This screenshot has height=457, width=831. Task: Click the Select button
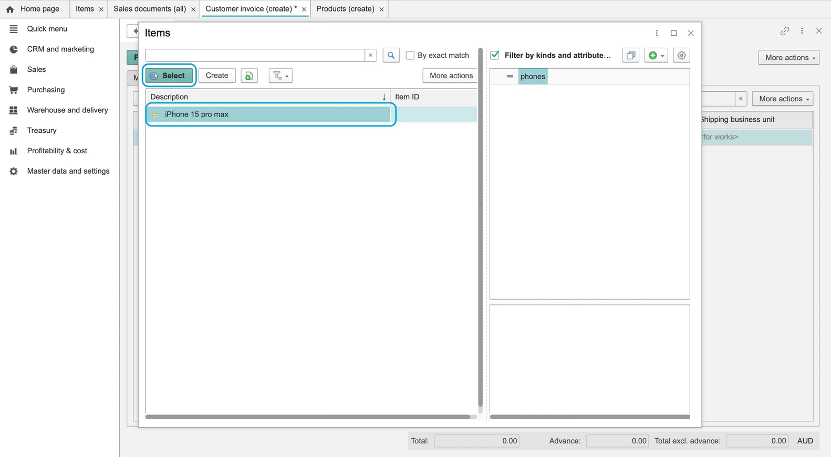pos(169,76)
